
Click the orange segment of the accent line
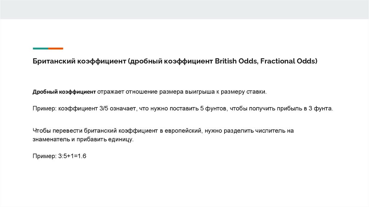point(56,48)
